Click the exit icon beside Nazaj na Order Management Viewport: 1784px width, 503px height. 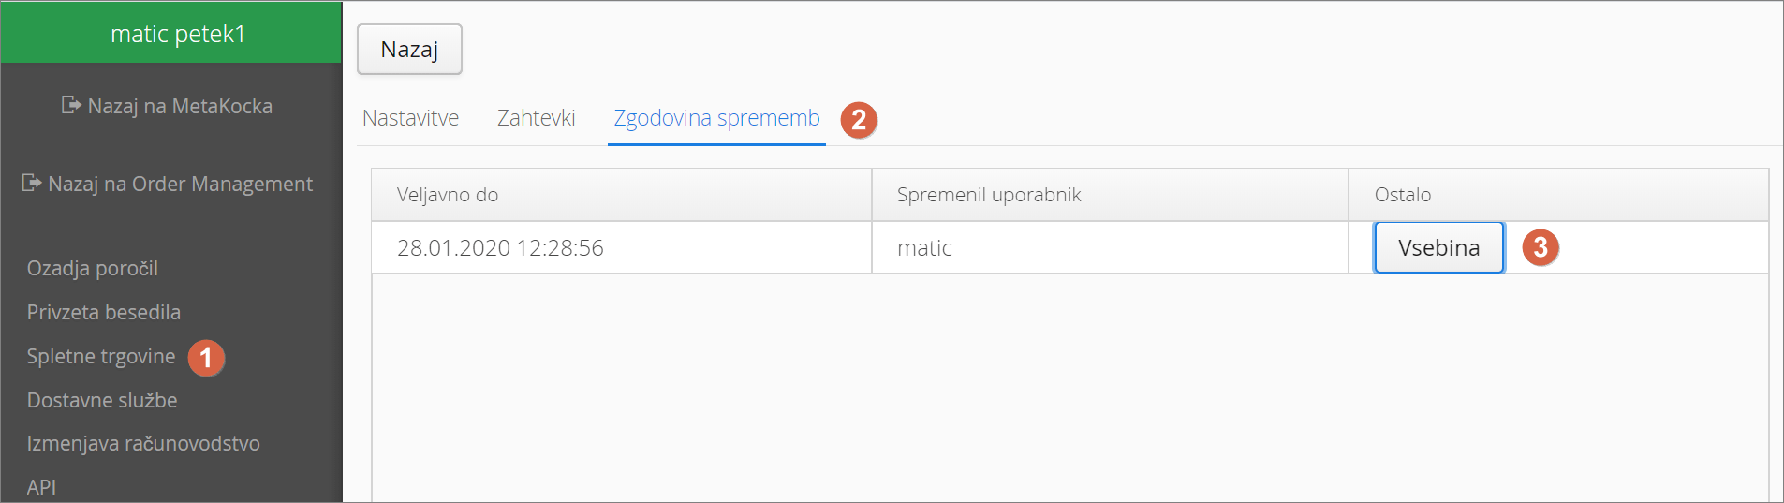click(x=32, y=183)
